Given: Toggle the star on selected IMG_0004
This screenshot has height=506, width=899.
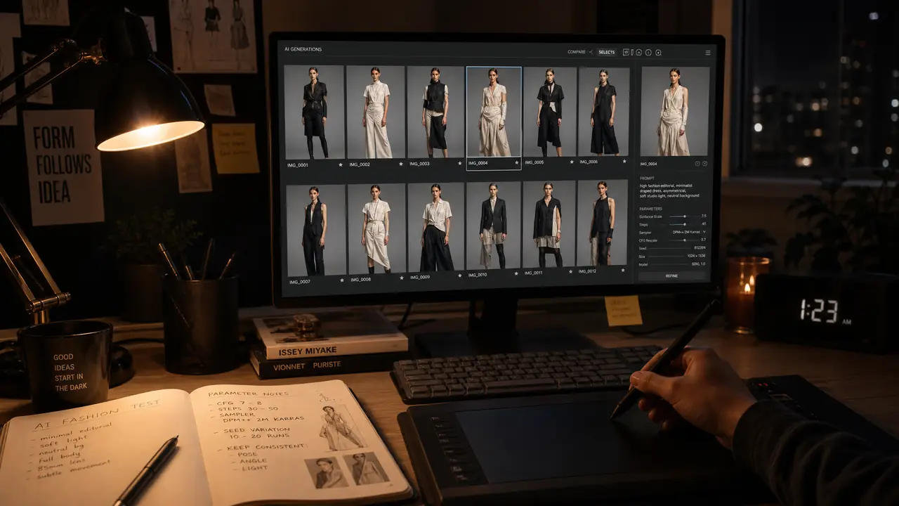Looking at the screenshot, I should tap(517, 162).
